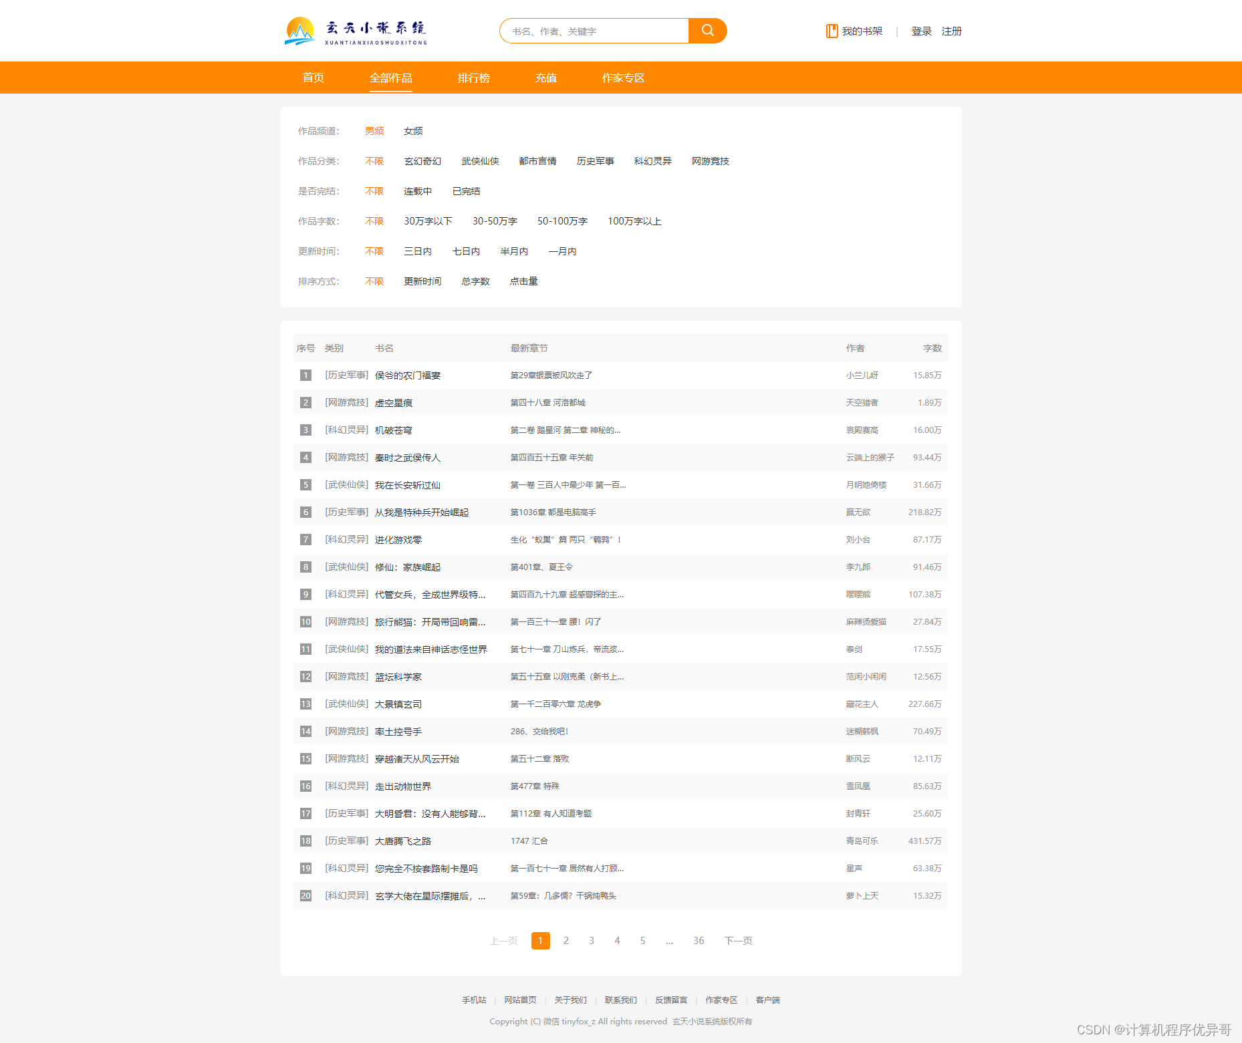Viewport: 1242px width, 1043px height.
Task: Open the 充值 navigation tab
Action: [546, 78]
